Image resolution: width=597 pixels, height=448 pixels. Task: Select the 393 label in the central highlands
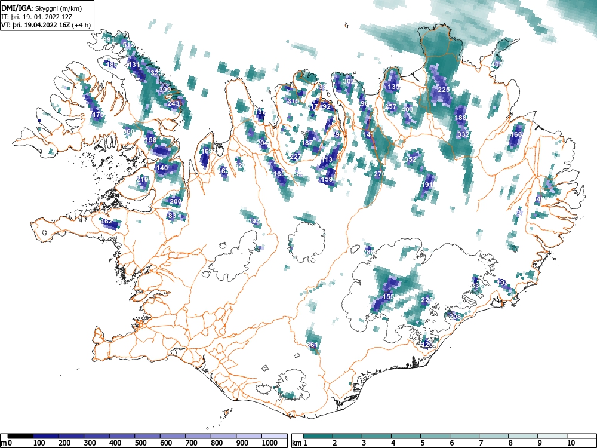254,221
